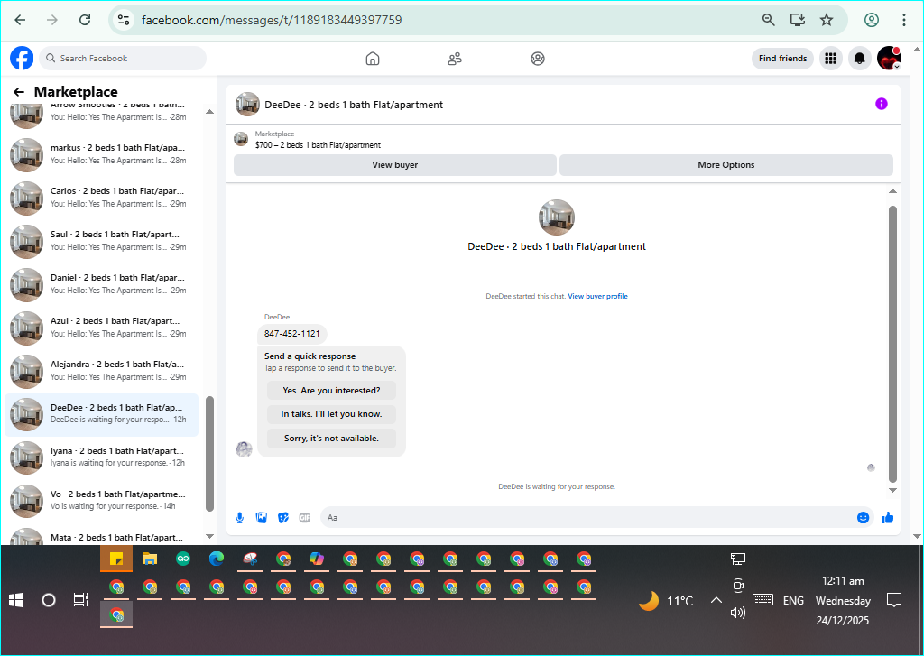Click the Marketplace back arrow
The image size is (924, 656).
coord(19,92)
